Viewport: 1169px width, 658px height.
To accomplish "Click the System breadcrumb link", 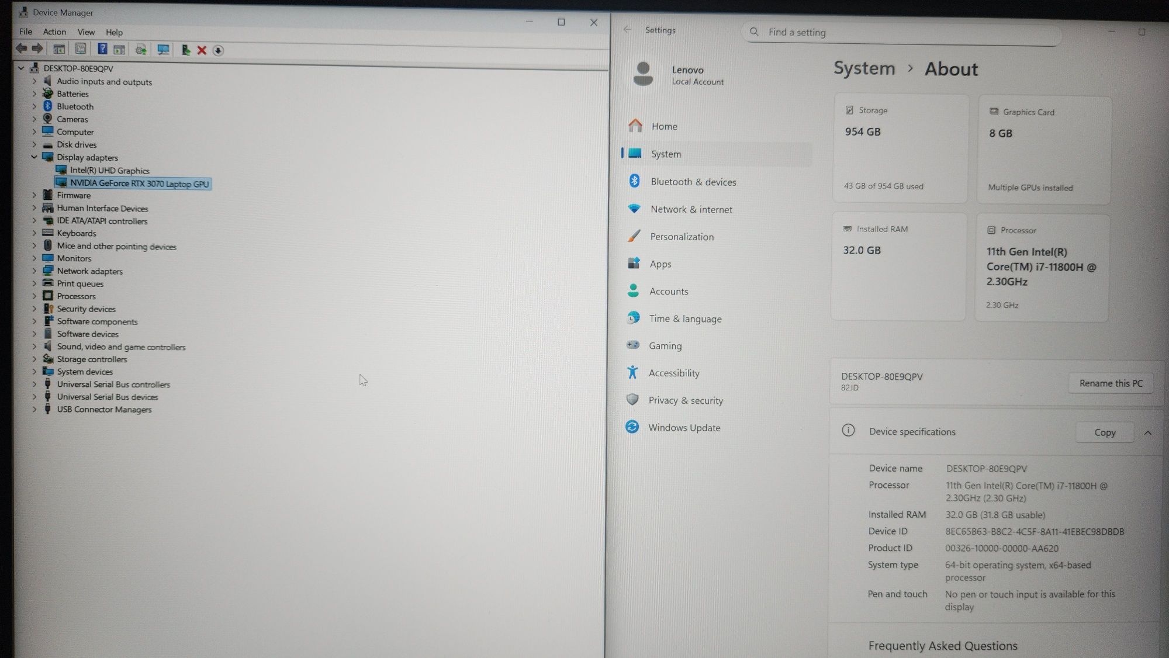I will pos(864,68).
